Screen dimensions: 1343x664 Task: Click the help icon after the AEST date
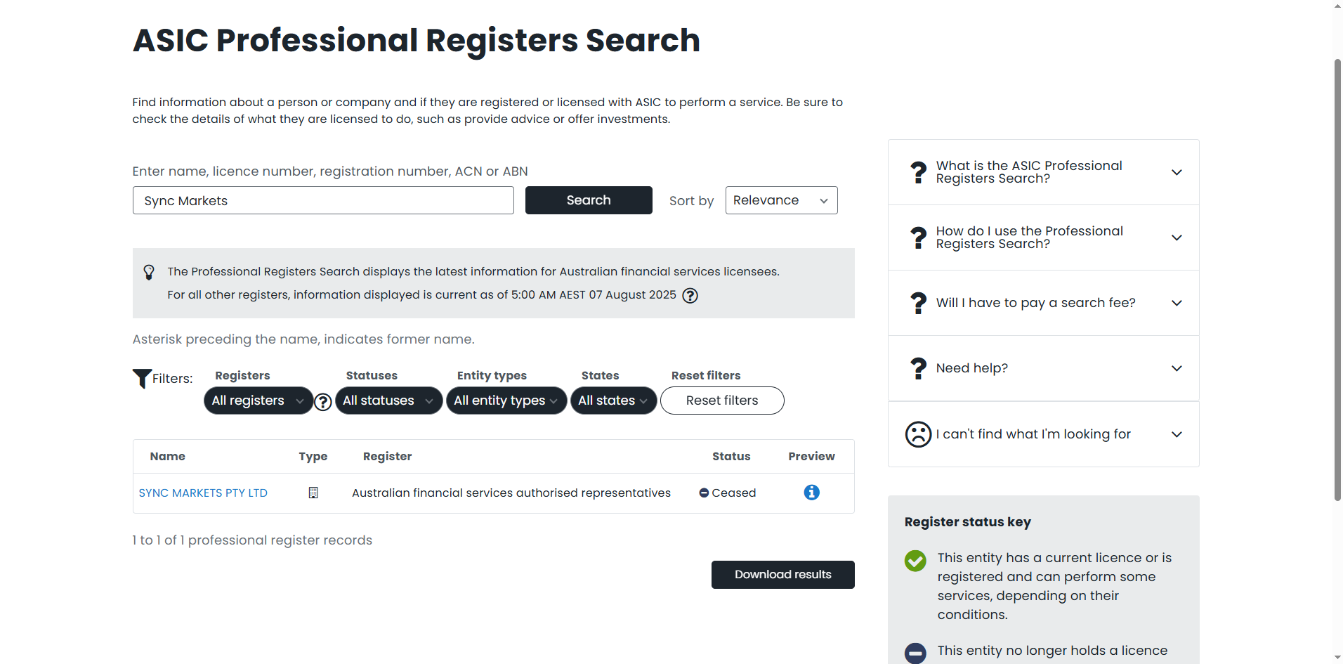click(x=690, y=296)
